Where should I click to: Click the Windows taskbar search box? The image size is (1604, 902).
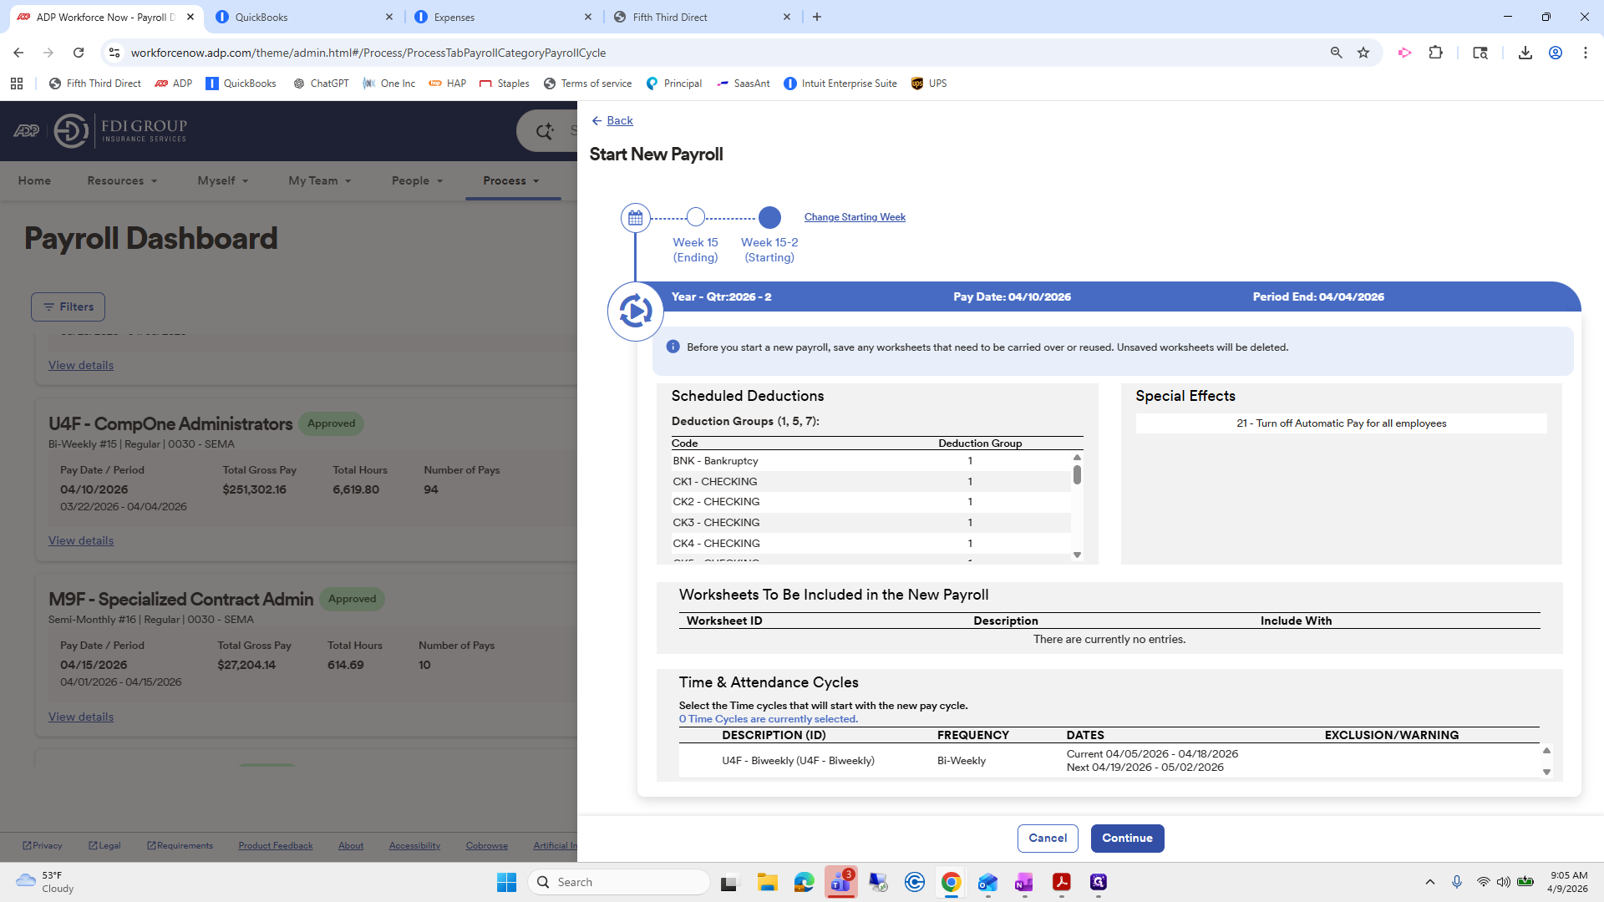[619, 882]
